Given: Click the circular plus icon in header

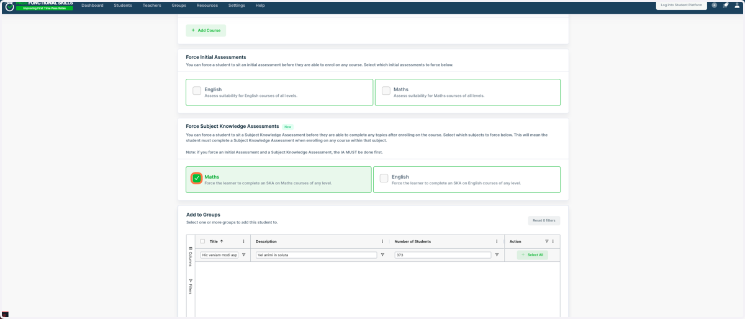Looking at the screenshot, I should click(x=714, y=5).
